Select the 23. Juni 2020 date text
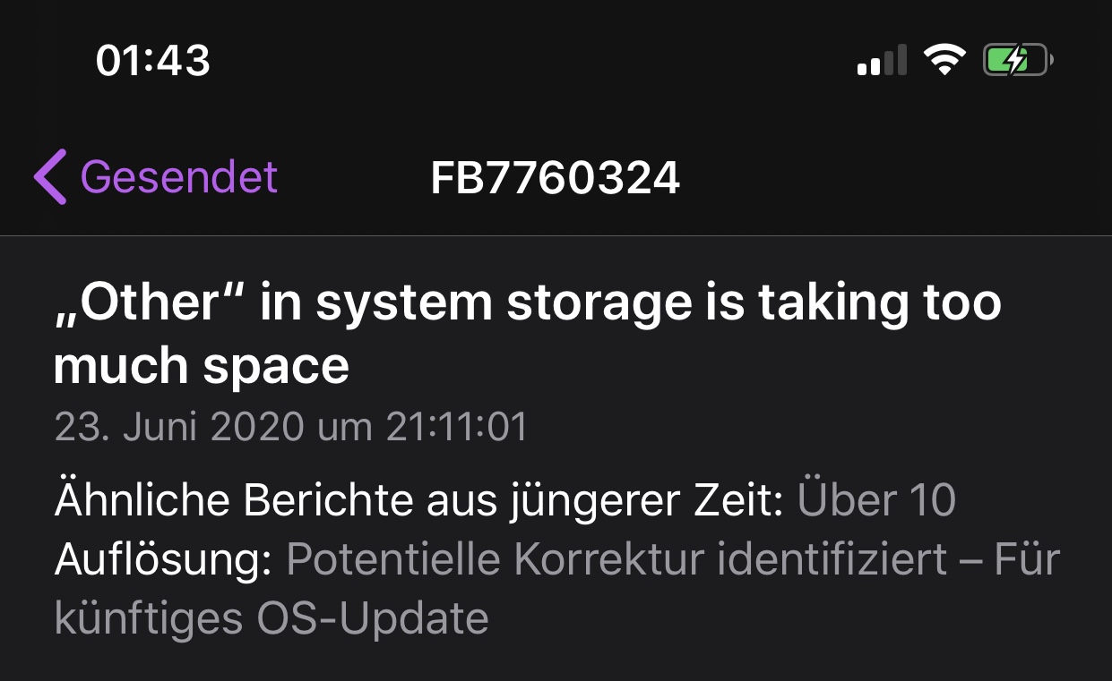 tap(180, 427)
